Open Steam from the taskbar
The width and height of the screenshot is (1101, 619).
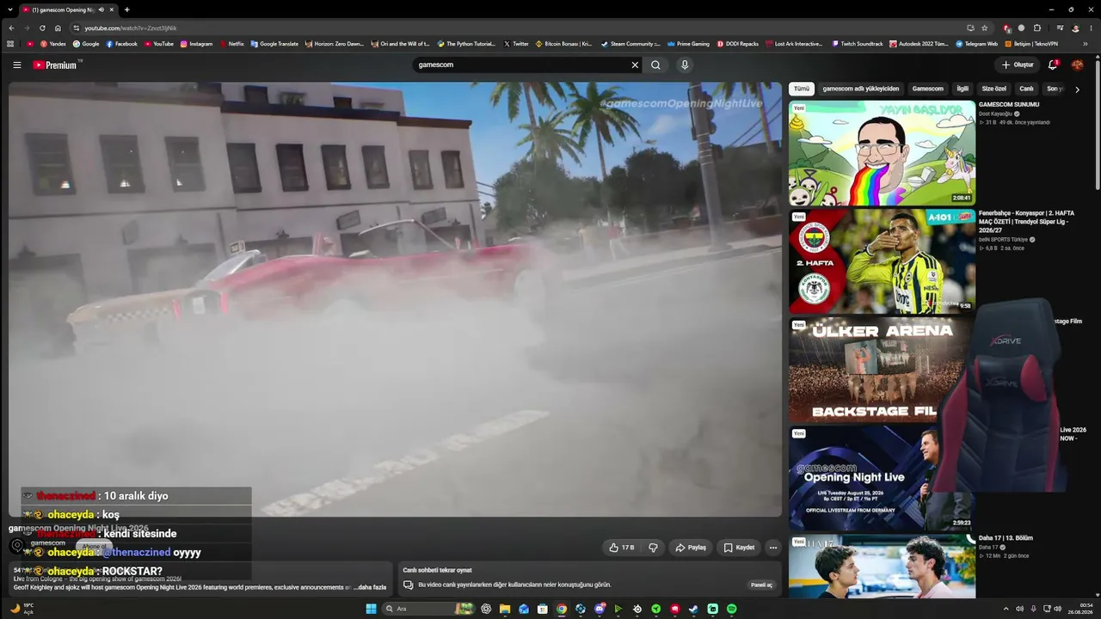click(x=694, y=609)
